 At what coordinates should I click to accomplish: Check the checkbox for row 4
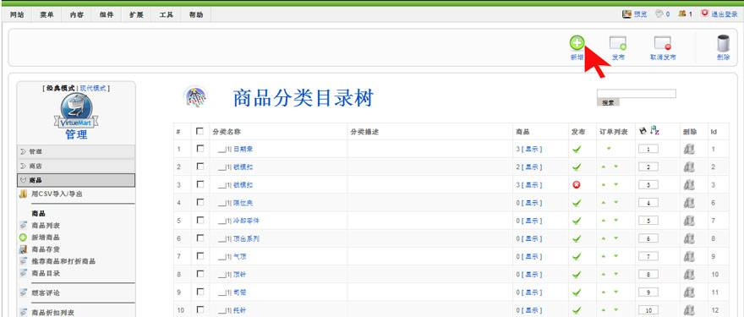pos(200,202)
